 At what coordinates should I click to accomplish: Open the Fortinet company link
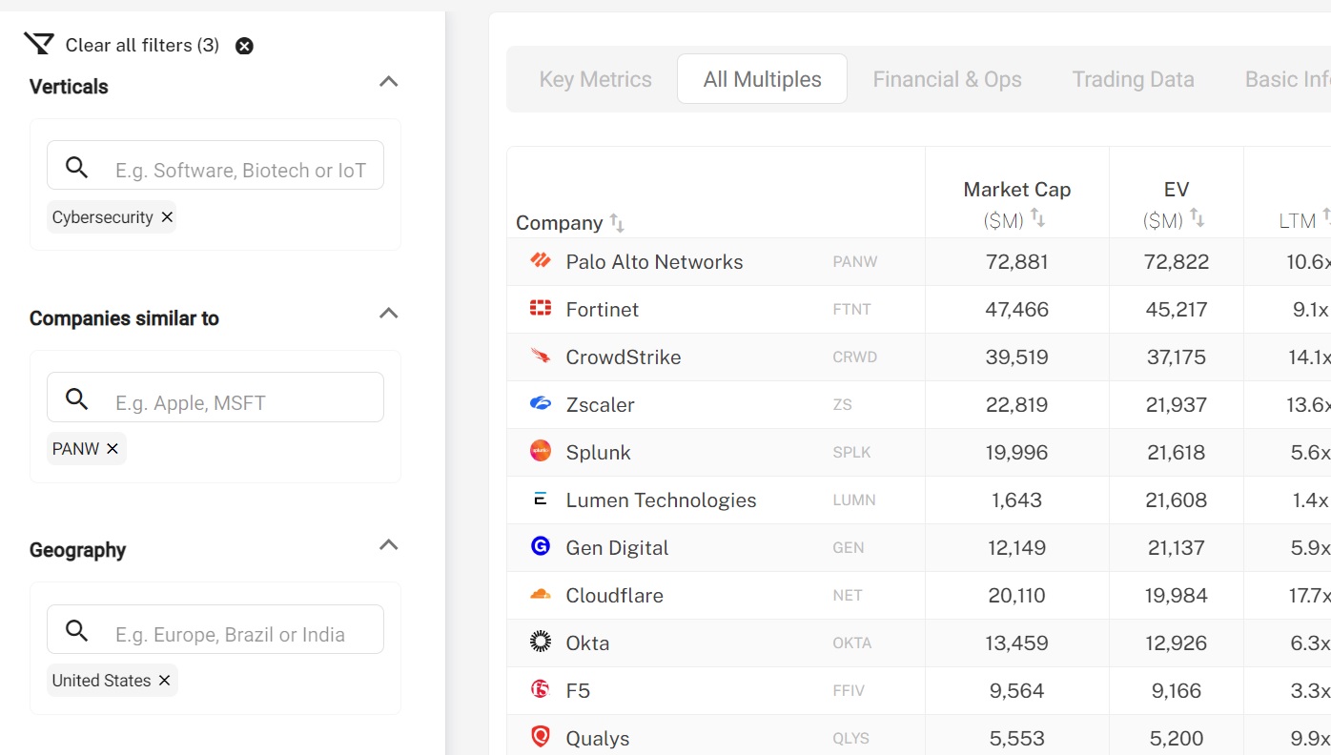(602, 310)
